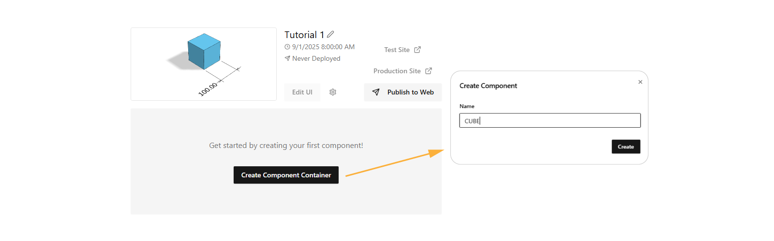The height and width of the screenshot is (241, 774).
Task: Click the Edit UI button
Action: click(x=302, y=92)
